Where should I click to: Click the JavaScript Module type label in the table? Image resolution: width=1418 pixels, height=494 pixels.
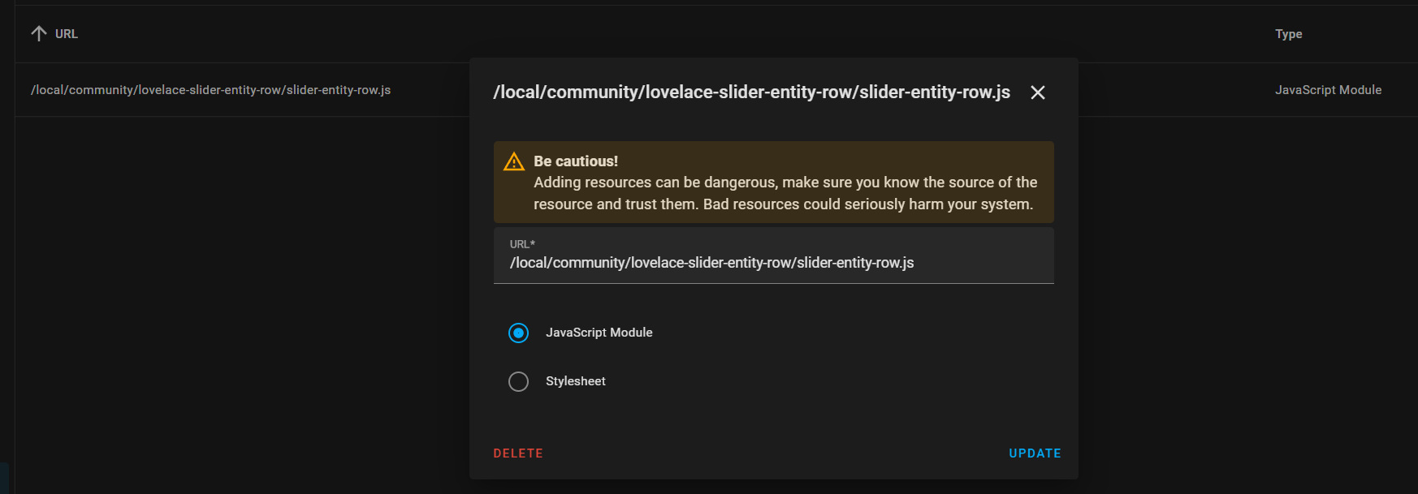1329,90
